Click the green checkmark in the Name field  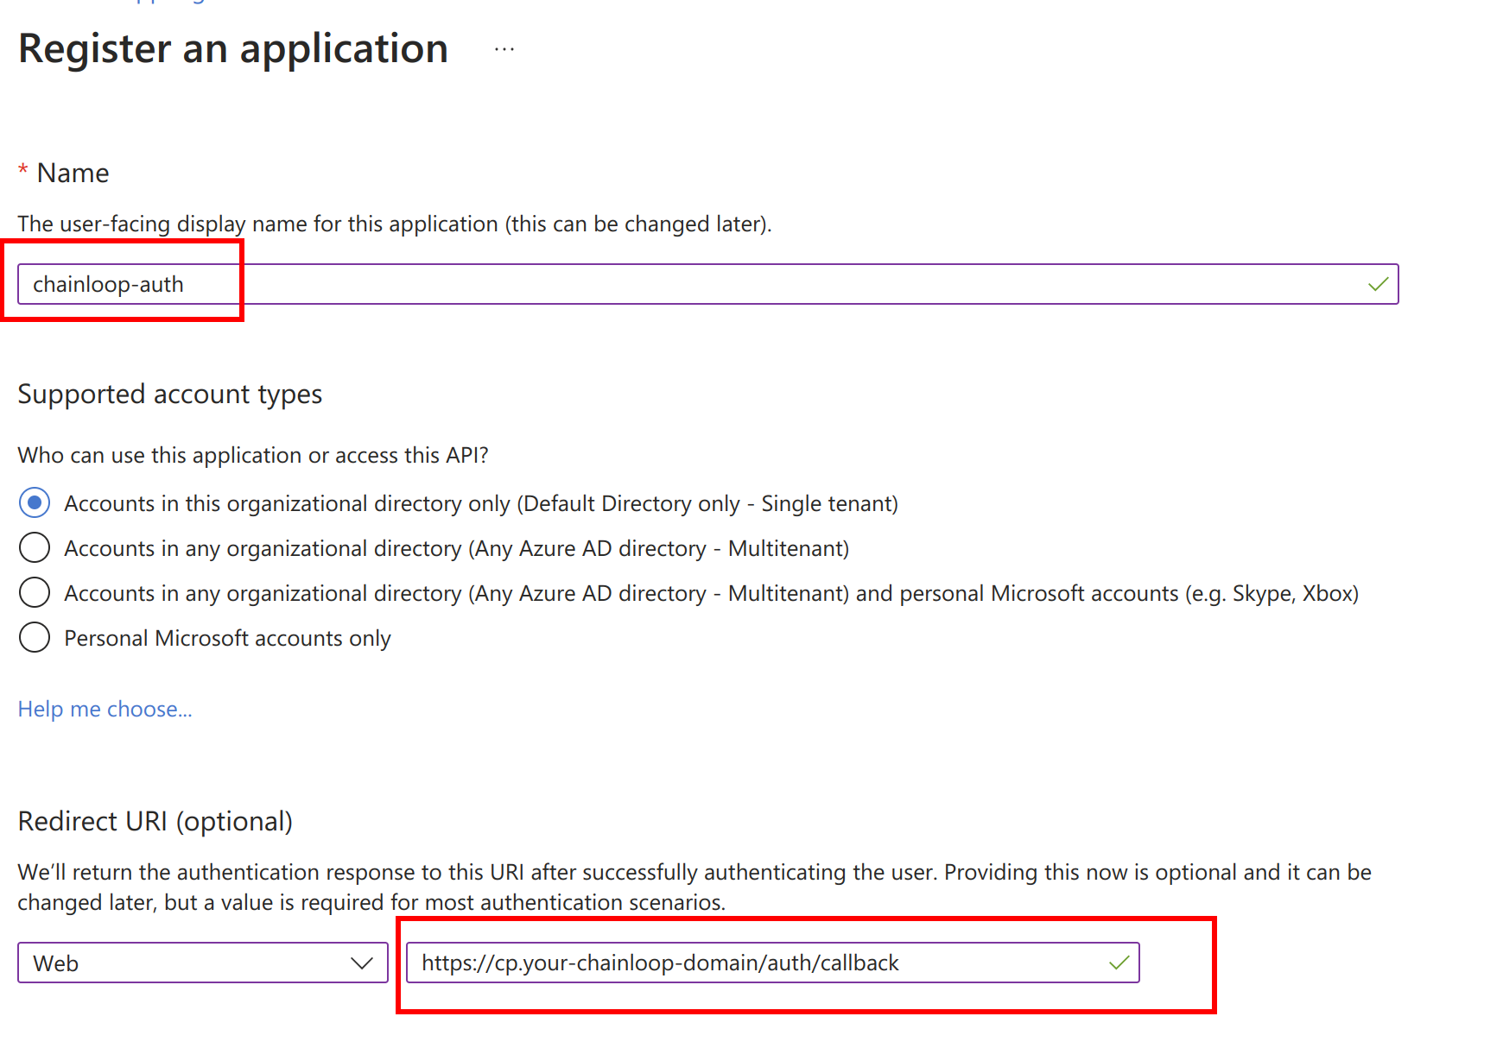coord(1378,283)
